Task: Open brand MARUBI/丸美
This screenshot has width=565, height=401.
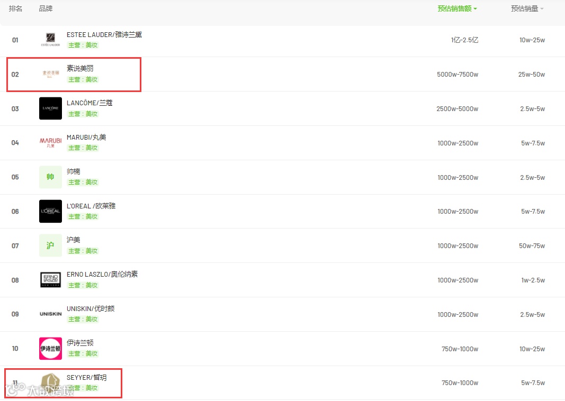Action: [86, 137]
